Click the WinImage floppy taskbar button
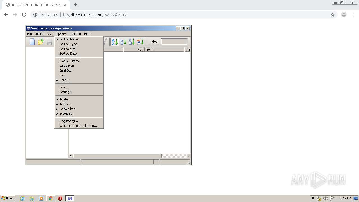359x202 pixels. 70,198
